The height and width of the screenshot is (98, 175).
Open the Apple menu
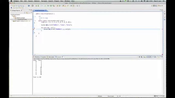(11, 1)
